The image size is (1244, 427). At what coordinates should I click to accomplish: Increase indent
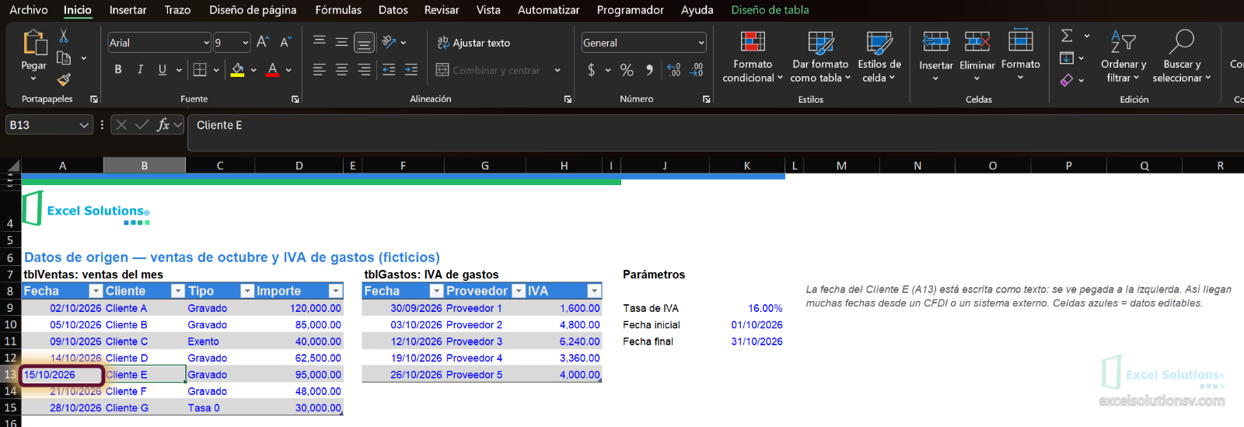[x=411, y=70]
